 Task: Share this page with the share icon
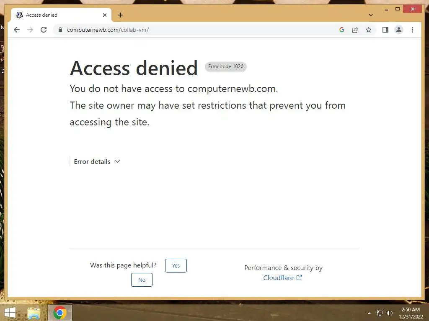[x=355, y=30]
